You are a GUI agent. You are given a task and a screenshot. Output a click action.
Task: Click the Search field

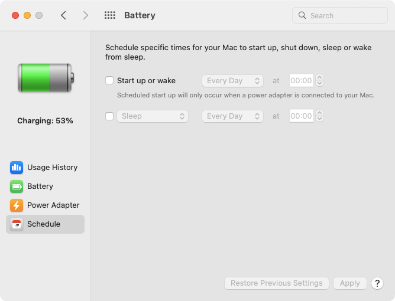pos(340,16)
